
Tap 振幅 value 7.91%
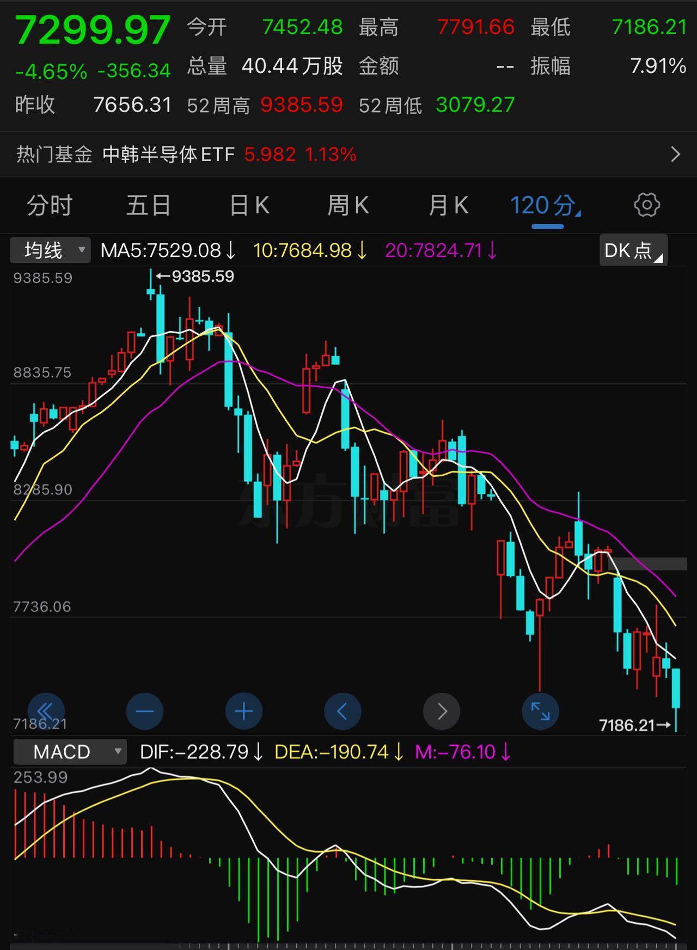(658, 66)
